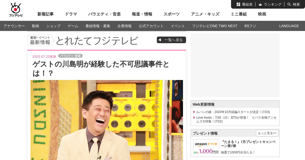Open the 報道・情報 menu

click(142, 14)
